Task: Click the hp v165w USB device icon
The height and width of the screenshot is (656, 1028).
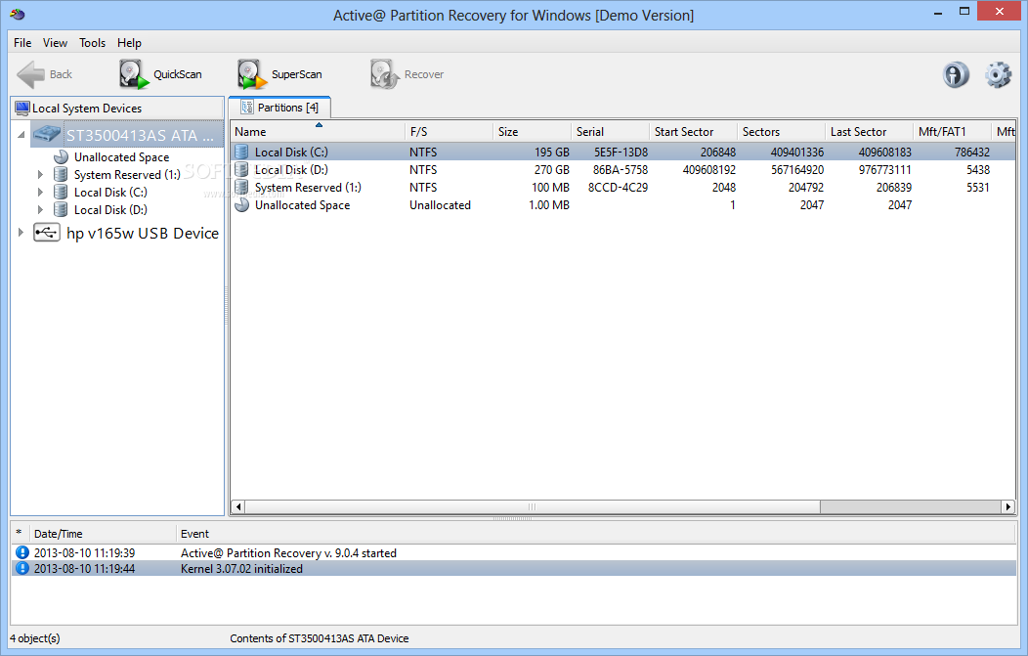Action: coord(47,233)
